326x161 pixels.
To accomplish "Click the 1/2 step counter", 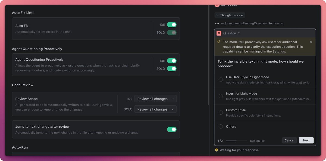I will 220,141.
